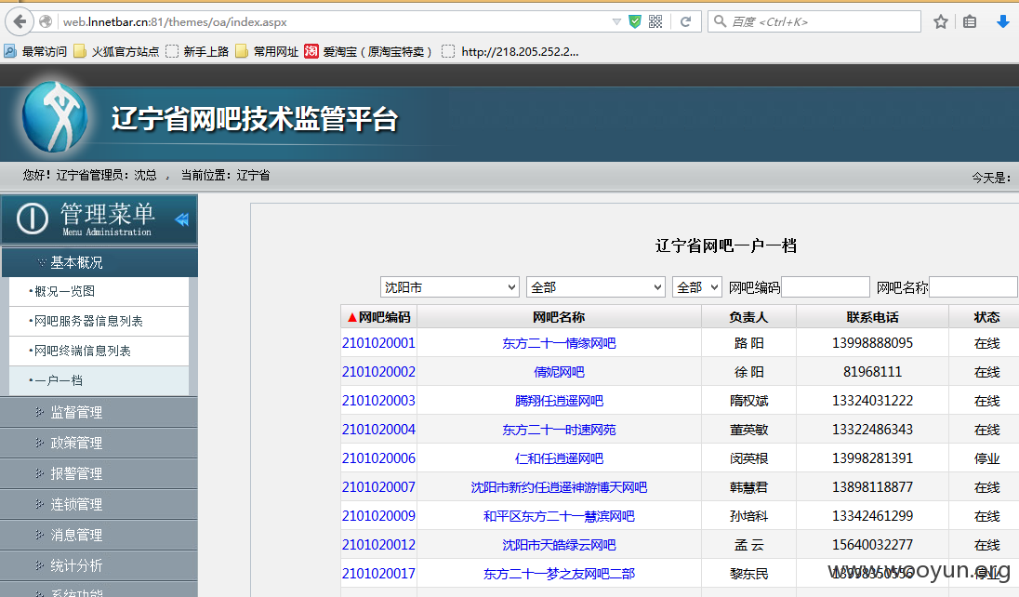Viewport: 1019px width, 597px height.
Task: Click the 网吧名称 input field
Action: (973, 286)
